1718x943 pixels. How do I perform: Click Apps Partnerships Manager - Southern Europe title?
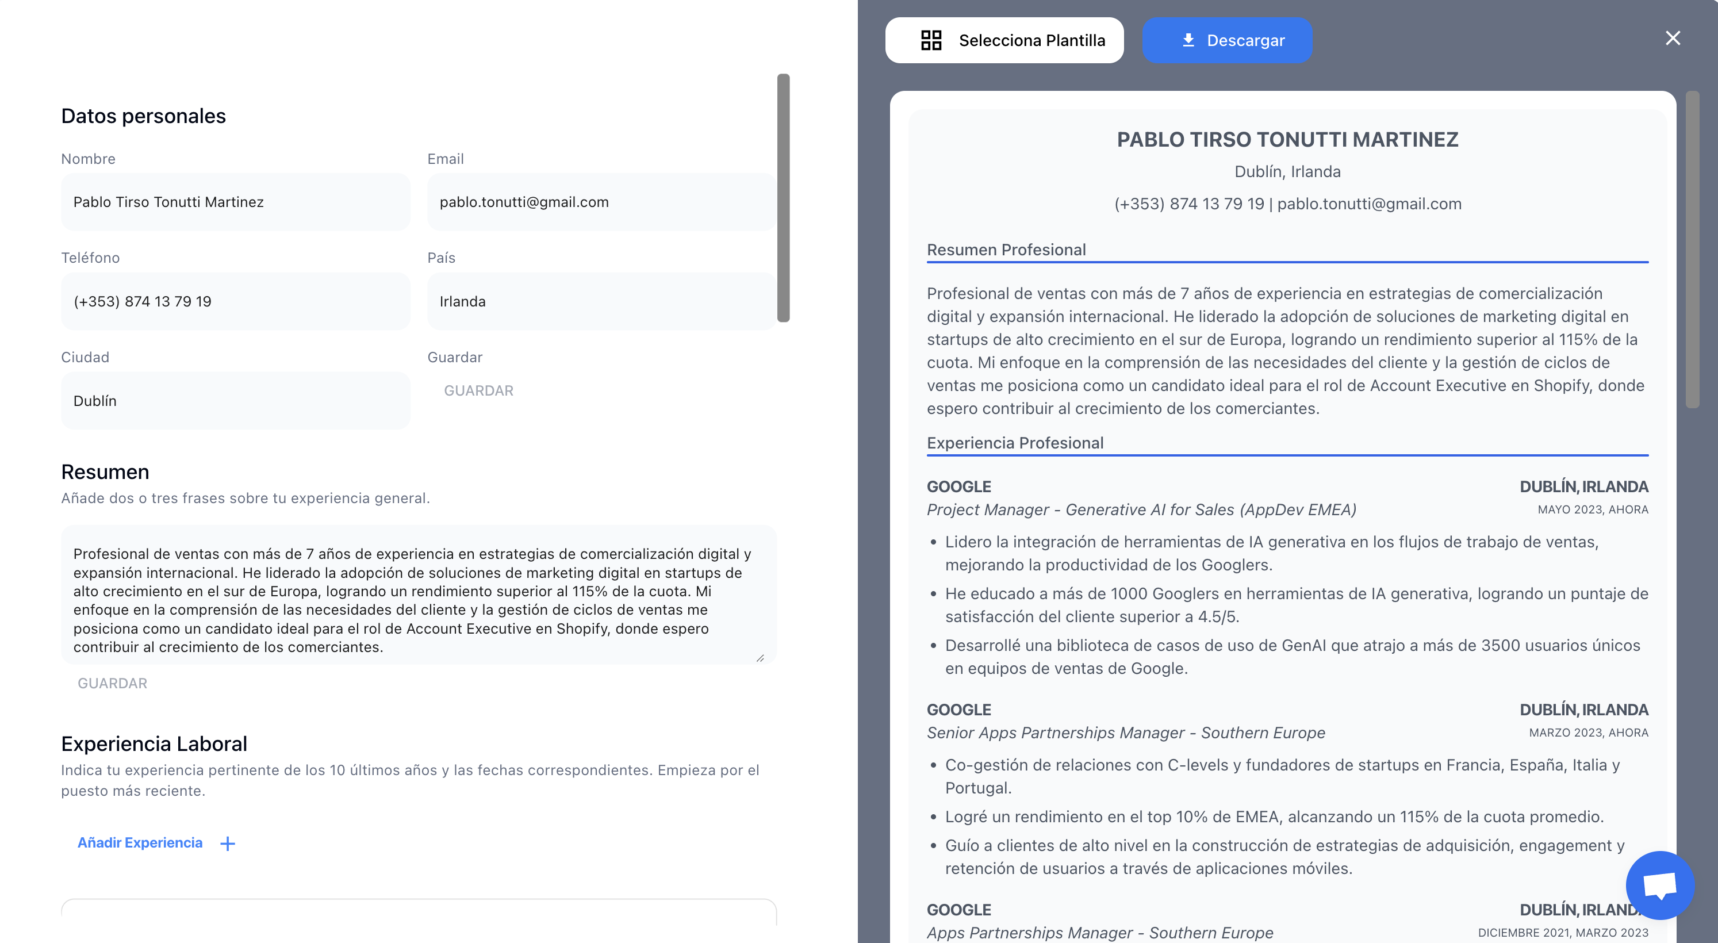pyautogui.click(x=1100, y=933)
